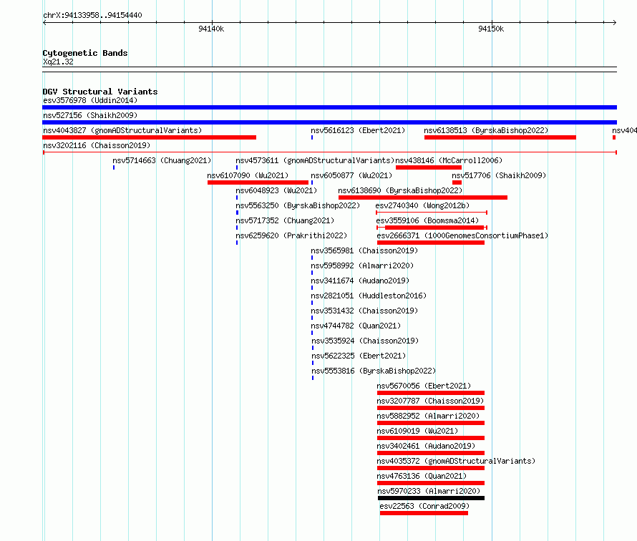This screenshot has width=637, height=541.
Task: Click nsv3207787 (Chaisson2019) label
Action: pyautogui.click(x=430, y=401)
